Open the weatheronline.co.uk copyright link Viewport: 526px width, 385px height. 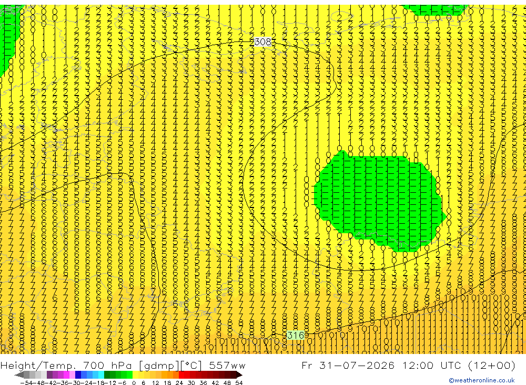[x=482, y=380]
